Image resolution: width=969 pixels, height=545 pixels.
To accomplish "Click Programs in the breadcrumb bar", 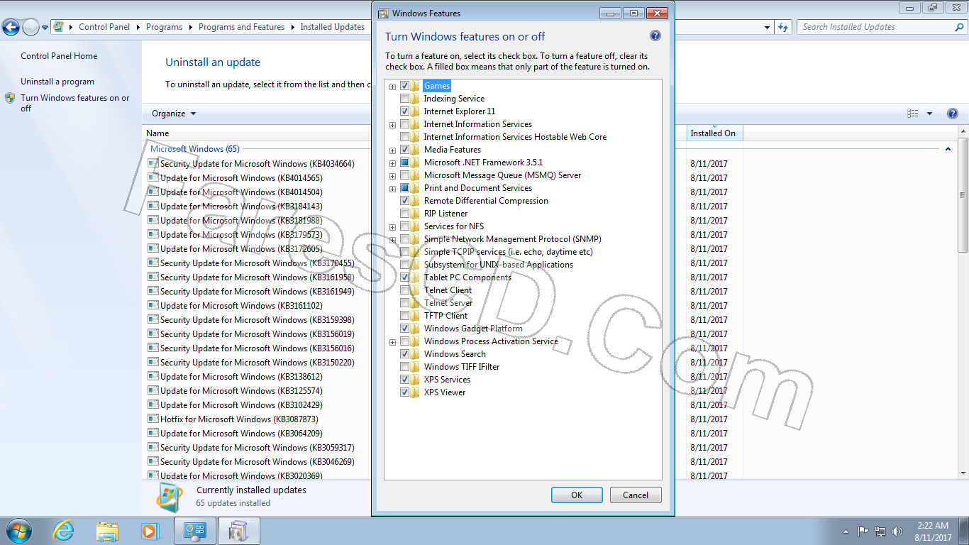I will tap(164, 27).
